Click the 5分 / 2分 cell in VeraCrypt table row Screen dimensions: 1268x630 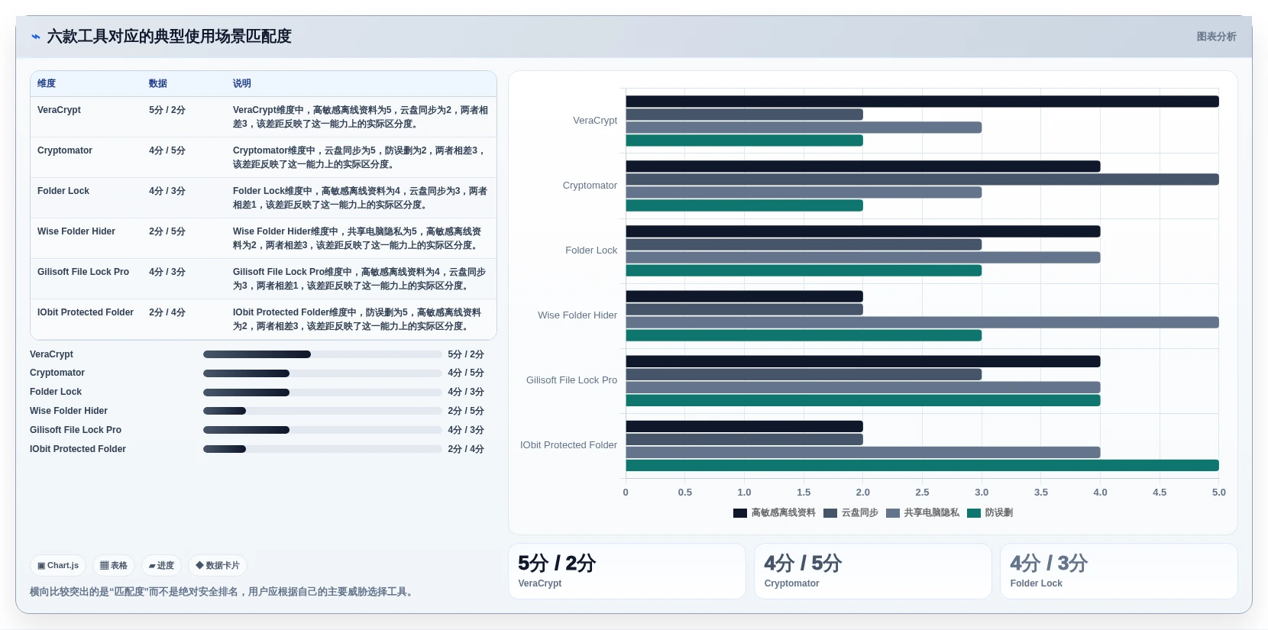(x=167, y=110)
